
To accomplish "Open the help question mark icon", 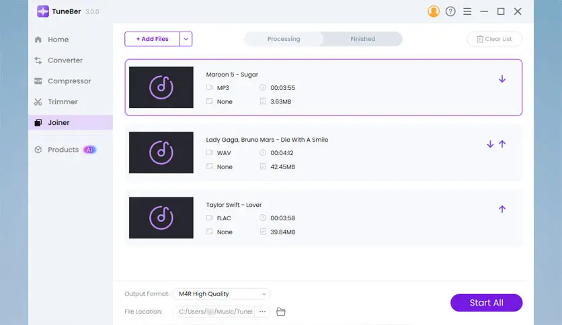I will pyautogui.click(x=450, y=11).
